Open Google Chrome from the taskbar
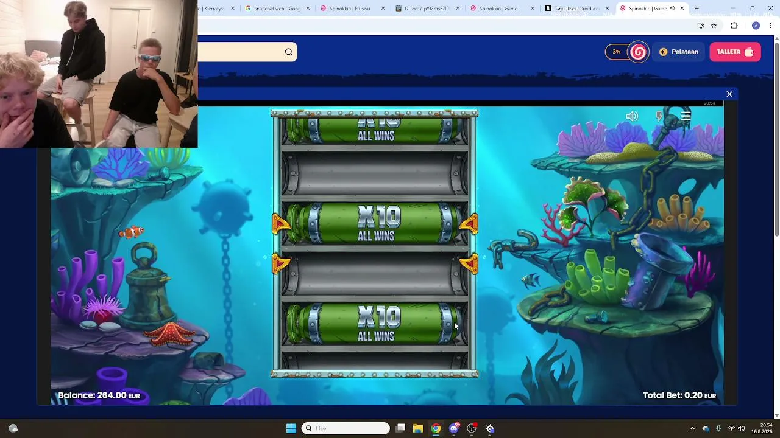The image size is (780, 438). point(436,428)
